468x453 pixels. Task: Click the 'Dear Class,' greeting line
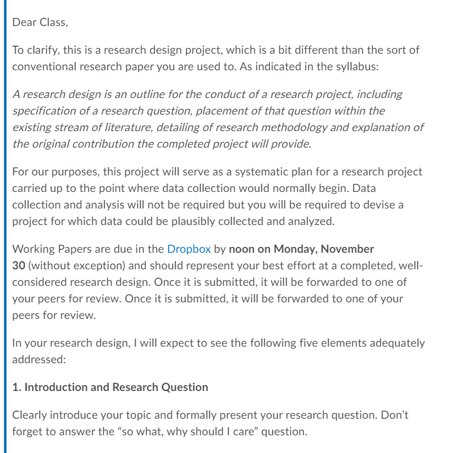(x=40, y=22)
